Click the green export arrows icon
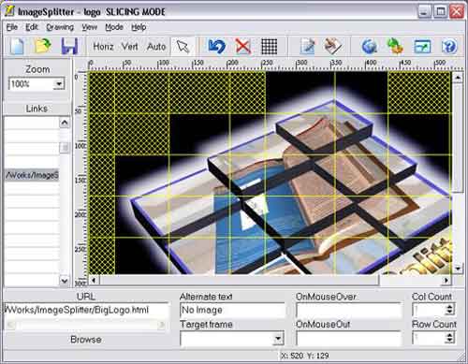The width and height of the screenshot is (468, 364). (395, 46)
